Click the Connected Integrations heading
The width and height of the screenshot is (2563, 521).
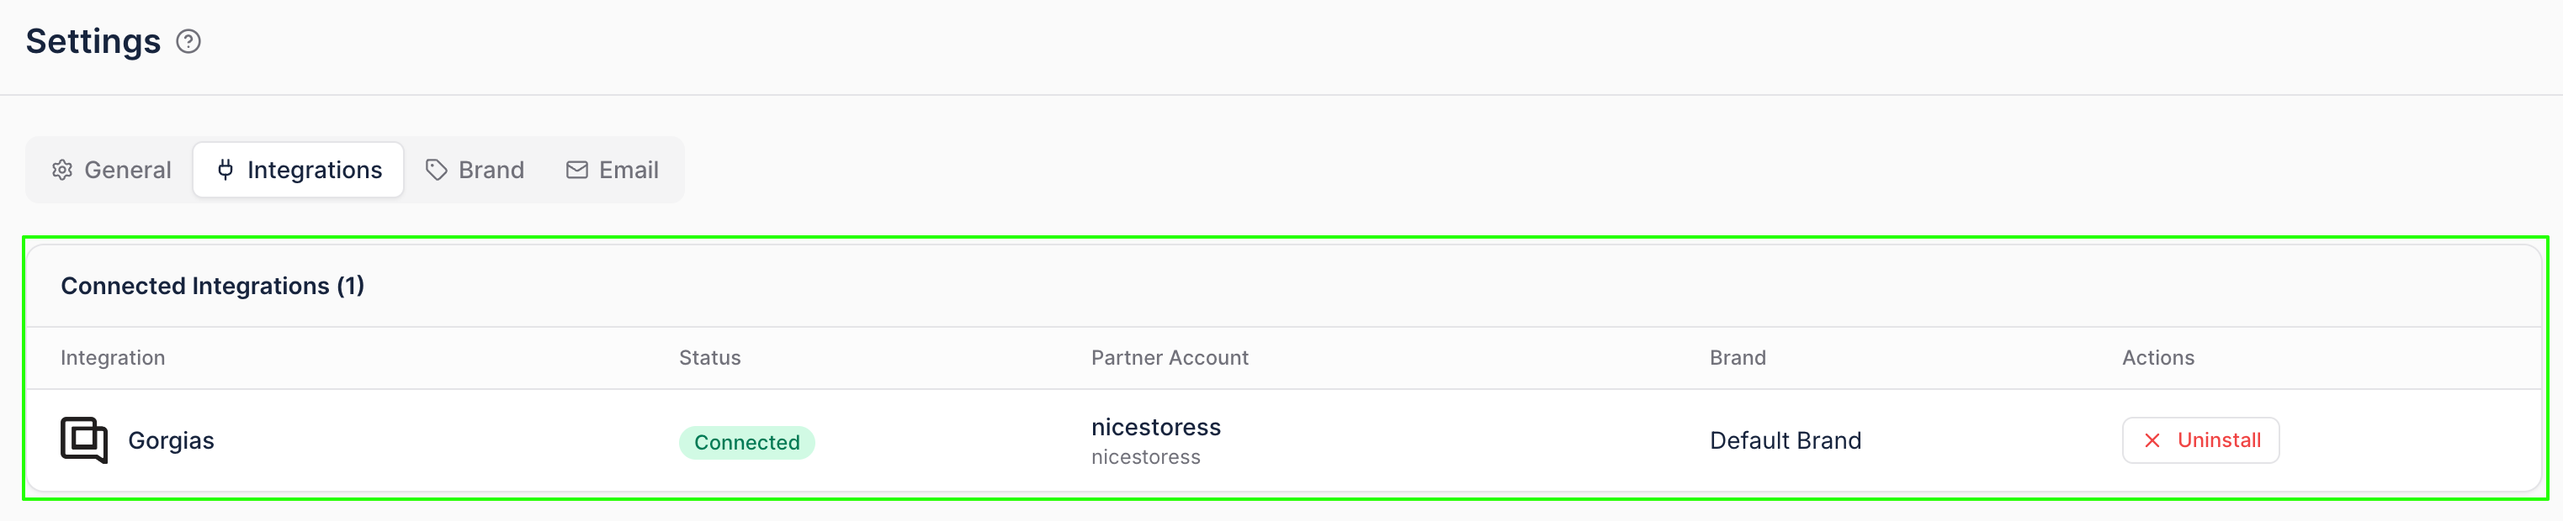click(212, 287)
